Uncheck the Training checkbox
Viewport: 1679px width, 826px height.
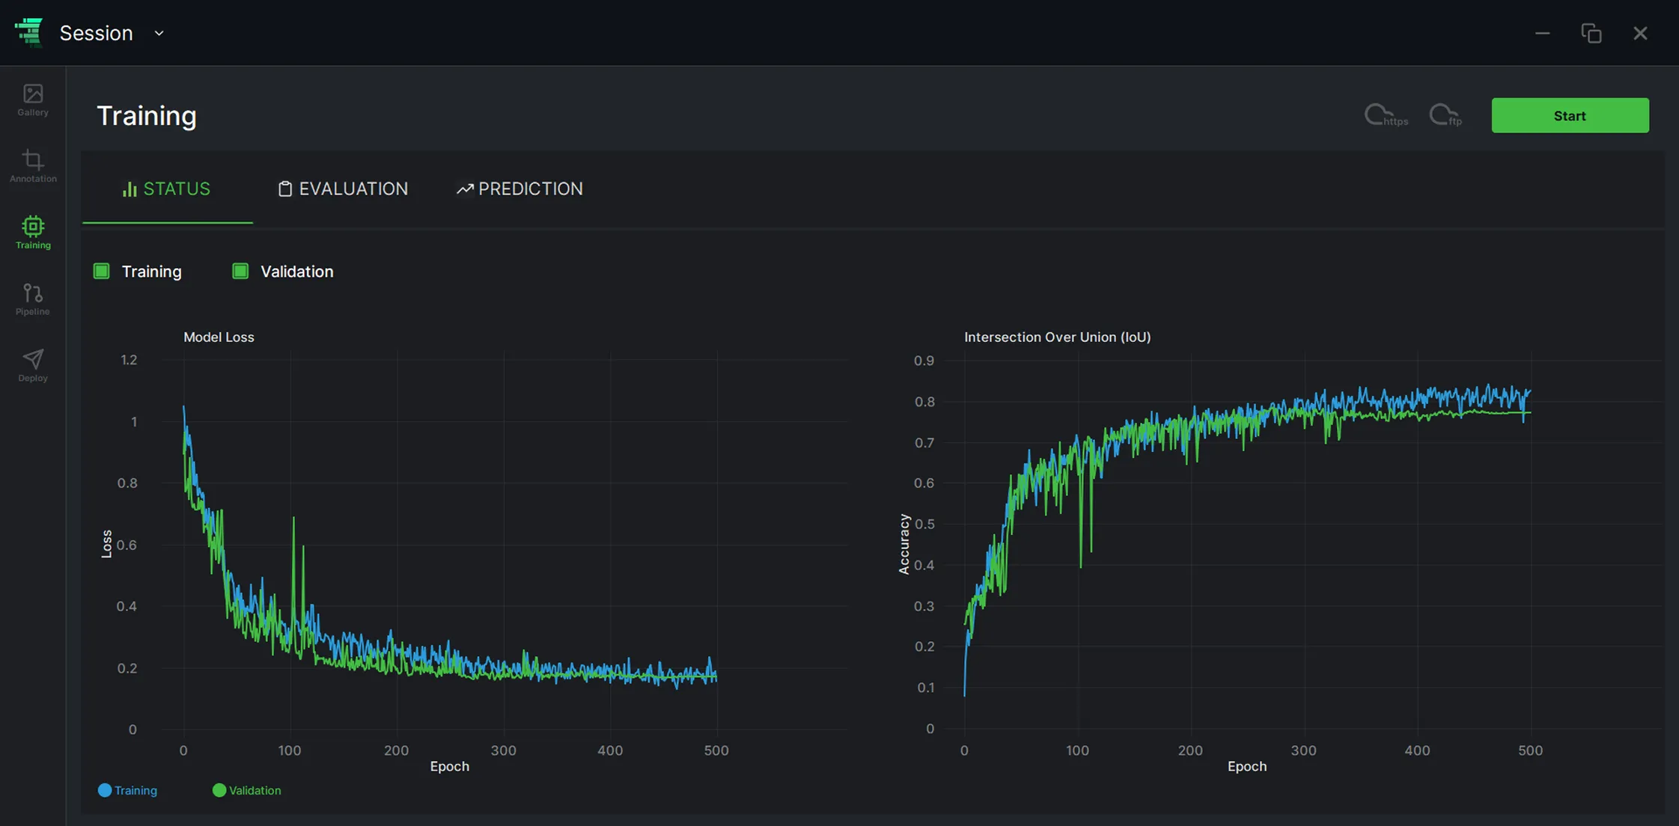[102, 271]
